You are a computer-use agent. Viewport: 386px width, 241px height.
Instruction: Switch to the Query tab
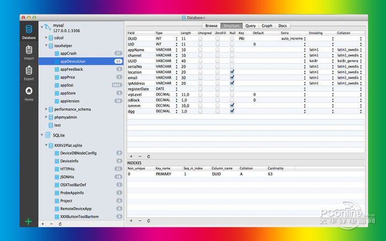coord(250,26)
